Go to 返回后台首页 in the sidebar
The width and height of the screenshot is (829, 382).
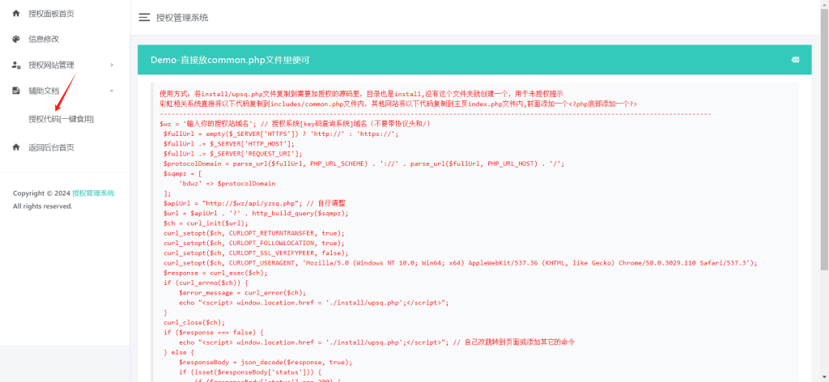pyautogui.click(x=51, y=147)
